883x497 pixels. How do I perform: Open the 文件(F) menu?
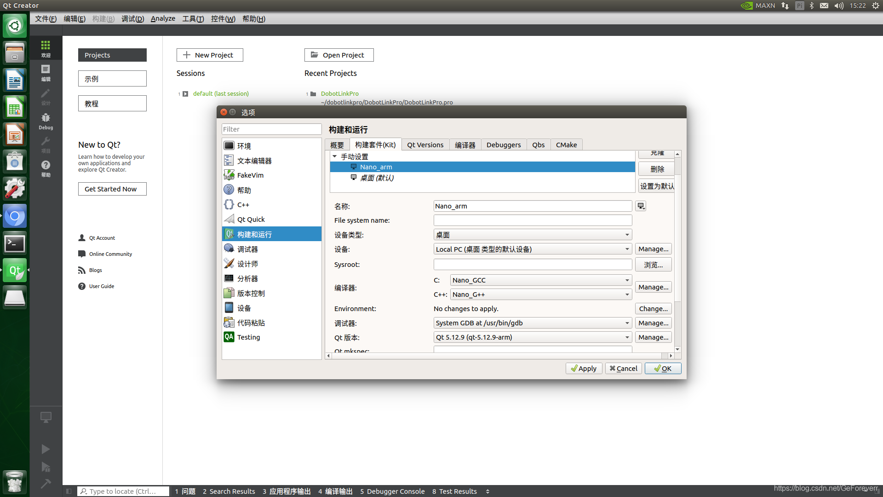click(x=46, y=19)
